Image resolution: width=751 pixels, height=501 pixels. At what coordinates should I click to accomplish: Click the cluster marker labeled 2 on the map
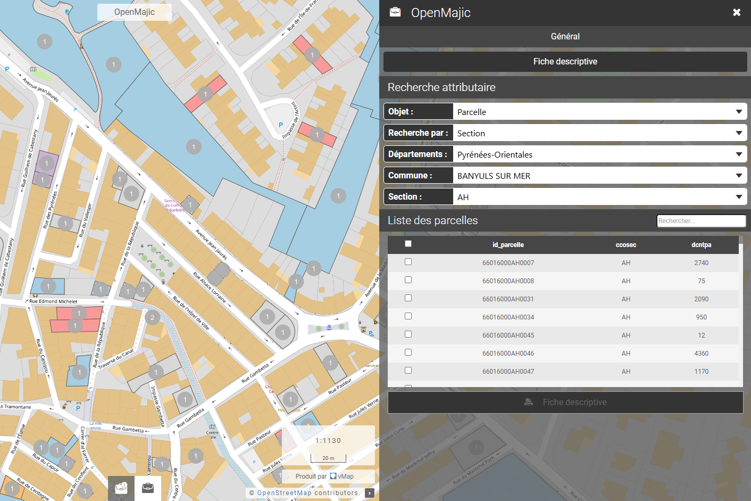(x=152, y=318)
